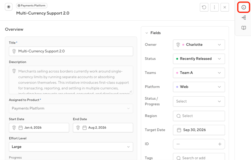The width and height of the screenshot is (251, 160).
Task: Click the AI assist icon in Title field
Action: tap(14, 51)
